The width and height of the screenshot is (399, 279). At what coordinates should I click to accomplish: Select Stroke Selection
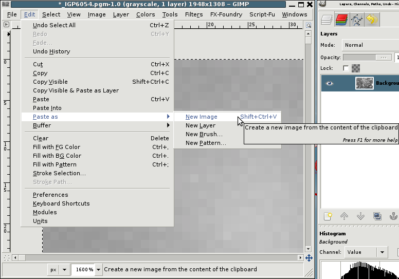click(98, 173)
